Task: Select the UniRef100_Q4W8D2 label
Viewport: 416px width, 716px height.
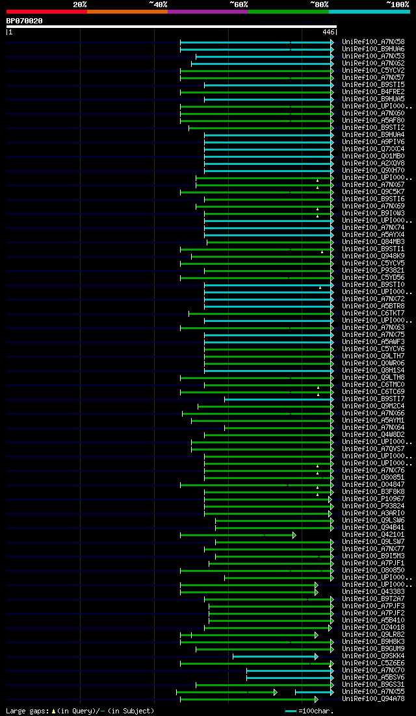Action: [x=373, y=435]
